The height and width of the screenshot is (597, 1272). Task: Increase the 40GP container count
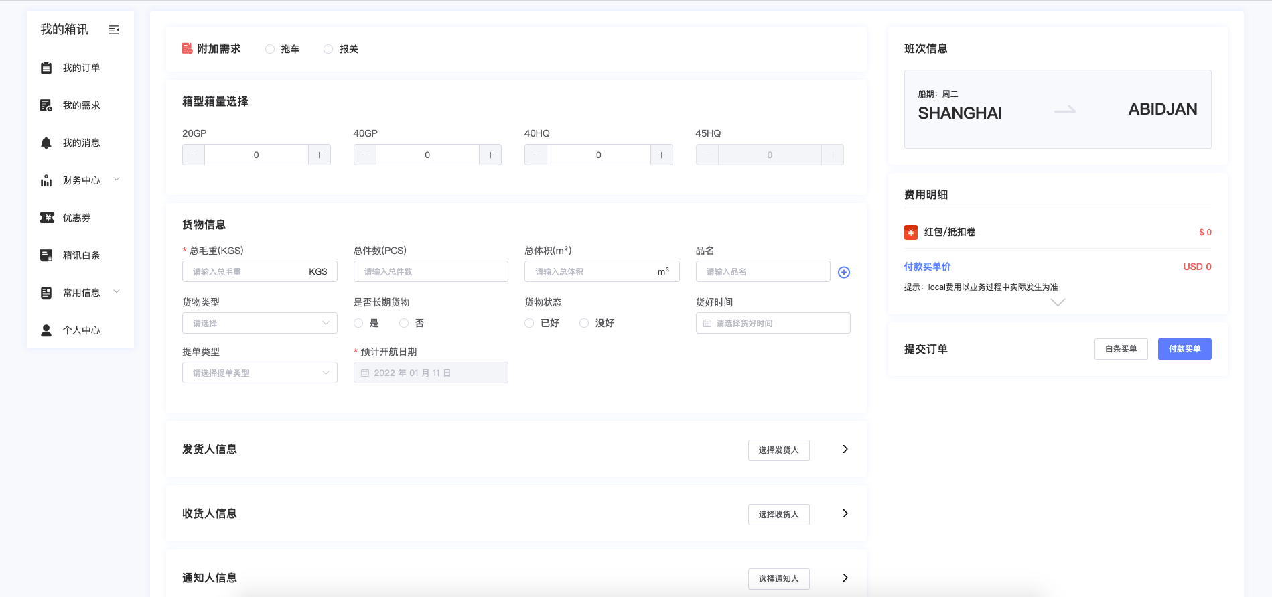tap(490, 155)
